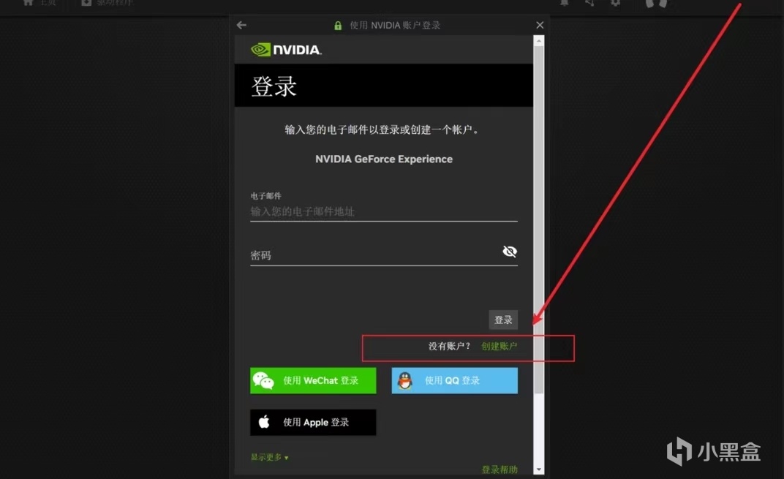Image resolution: width=784 pixels, height=479 pixels.
Task: Click the 登录 sign-in button
Action: [503, 320]
